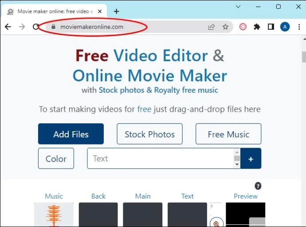Select the Text column label
This screenshot has height=227, width=306.
(187, 196)
